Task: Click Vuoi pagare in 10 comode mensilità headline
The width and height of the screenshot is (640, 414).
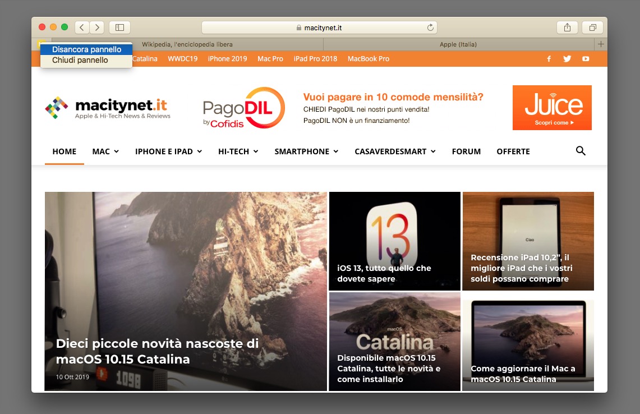Action: point(393,97)
